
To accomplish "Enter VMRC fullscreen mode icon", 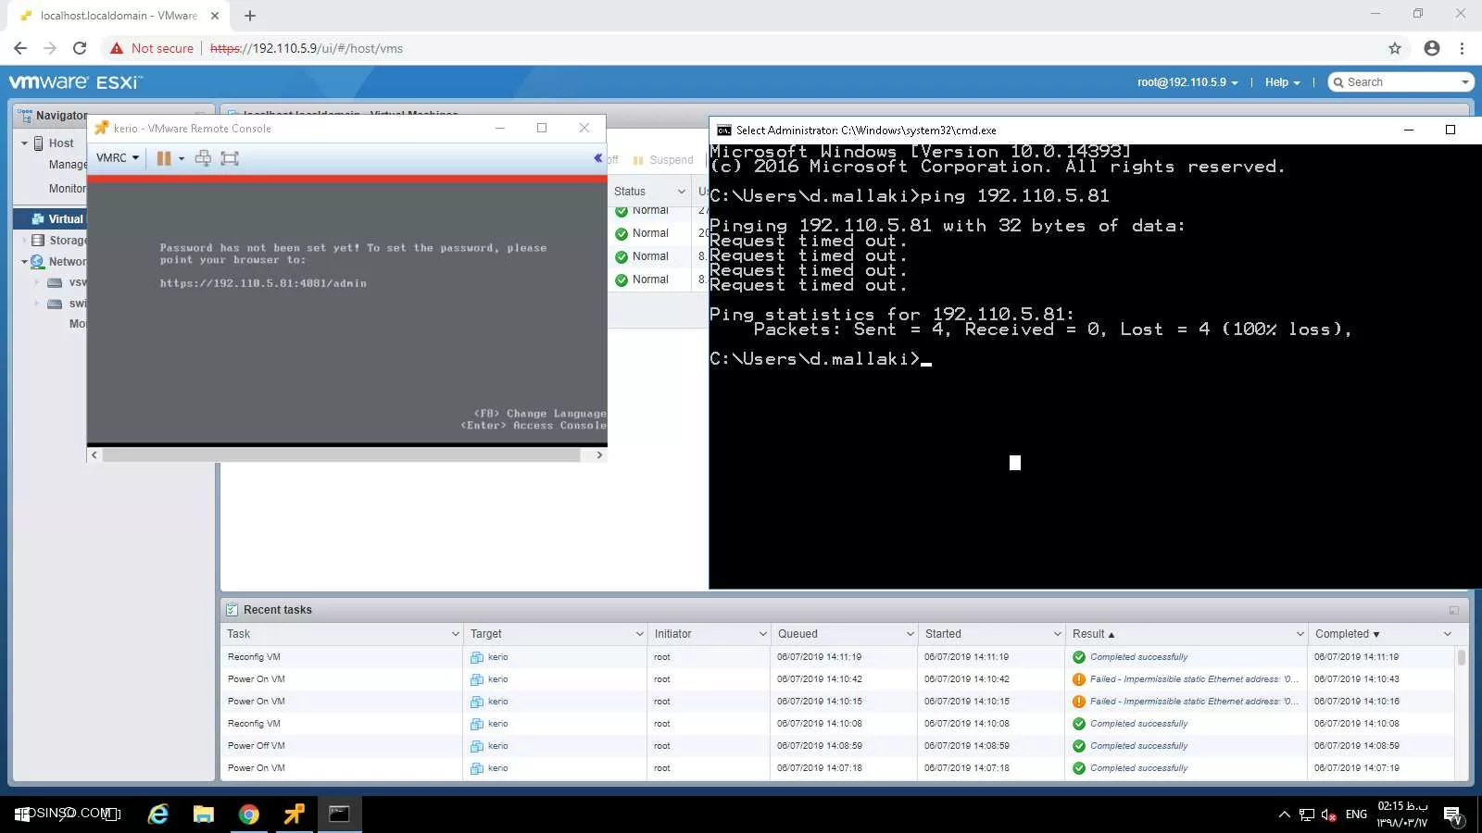I will 230,158.
